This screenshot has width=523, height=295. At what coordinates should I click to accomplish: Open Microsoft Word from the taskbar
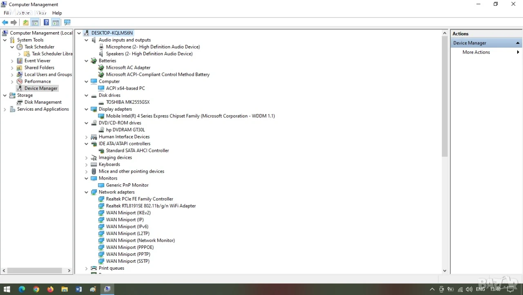click(79, 289)
